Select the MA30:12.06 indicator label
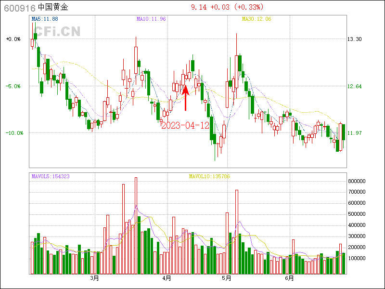The width and height of the screenshot is (385, 289). 257,19
